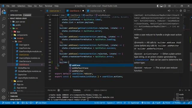Toggle primary side bar layout icon
Viewport: 192px width, 108px height.
pyautogui.click(x=158, y=6)
